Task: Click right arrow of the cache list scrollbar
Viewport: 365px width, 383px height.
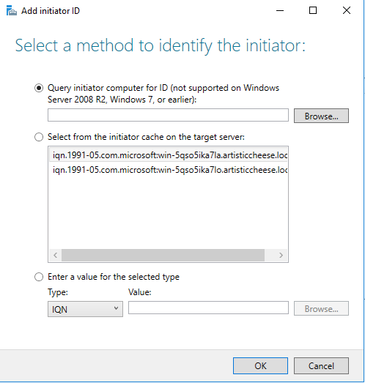Action: (281, 256)
